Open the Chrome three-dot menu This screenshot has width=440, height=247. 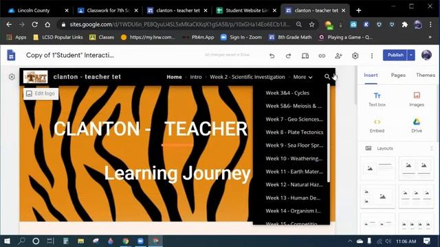tap(430, 25)
